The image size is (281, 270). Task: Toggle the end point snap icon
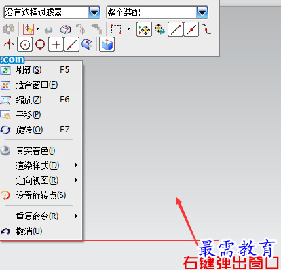175,29
